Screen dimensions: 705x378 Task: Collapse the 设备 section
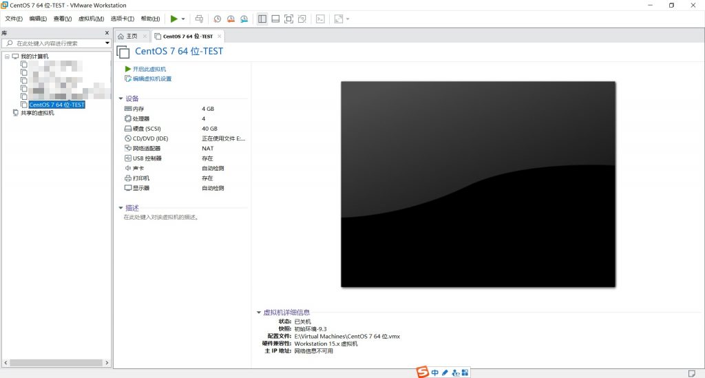click(120, 98)
